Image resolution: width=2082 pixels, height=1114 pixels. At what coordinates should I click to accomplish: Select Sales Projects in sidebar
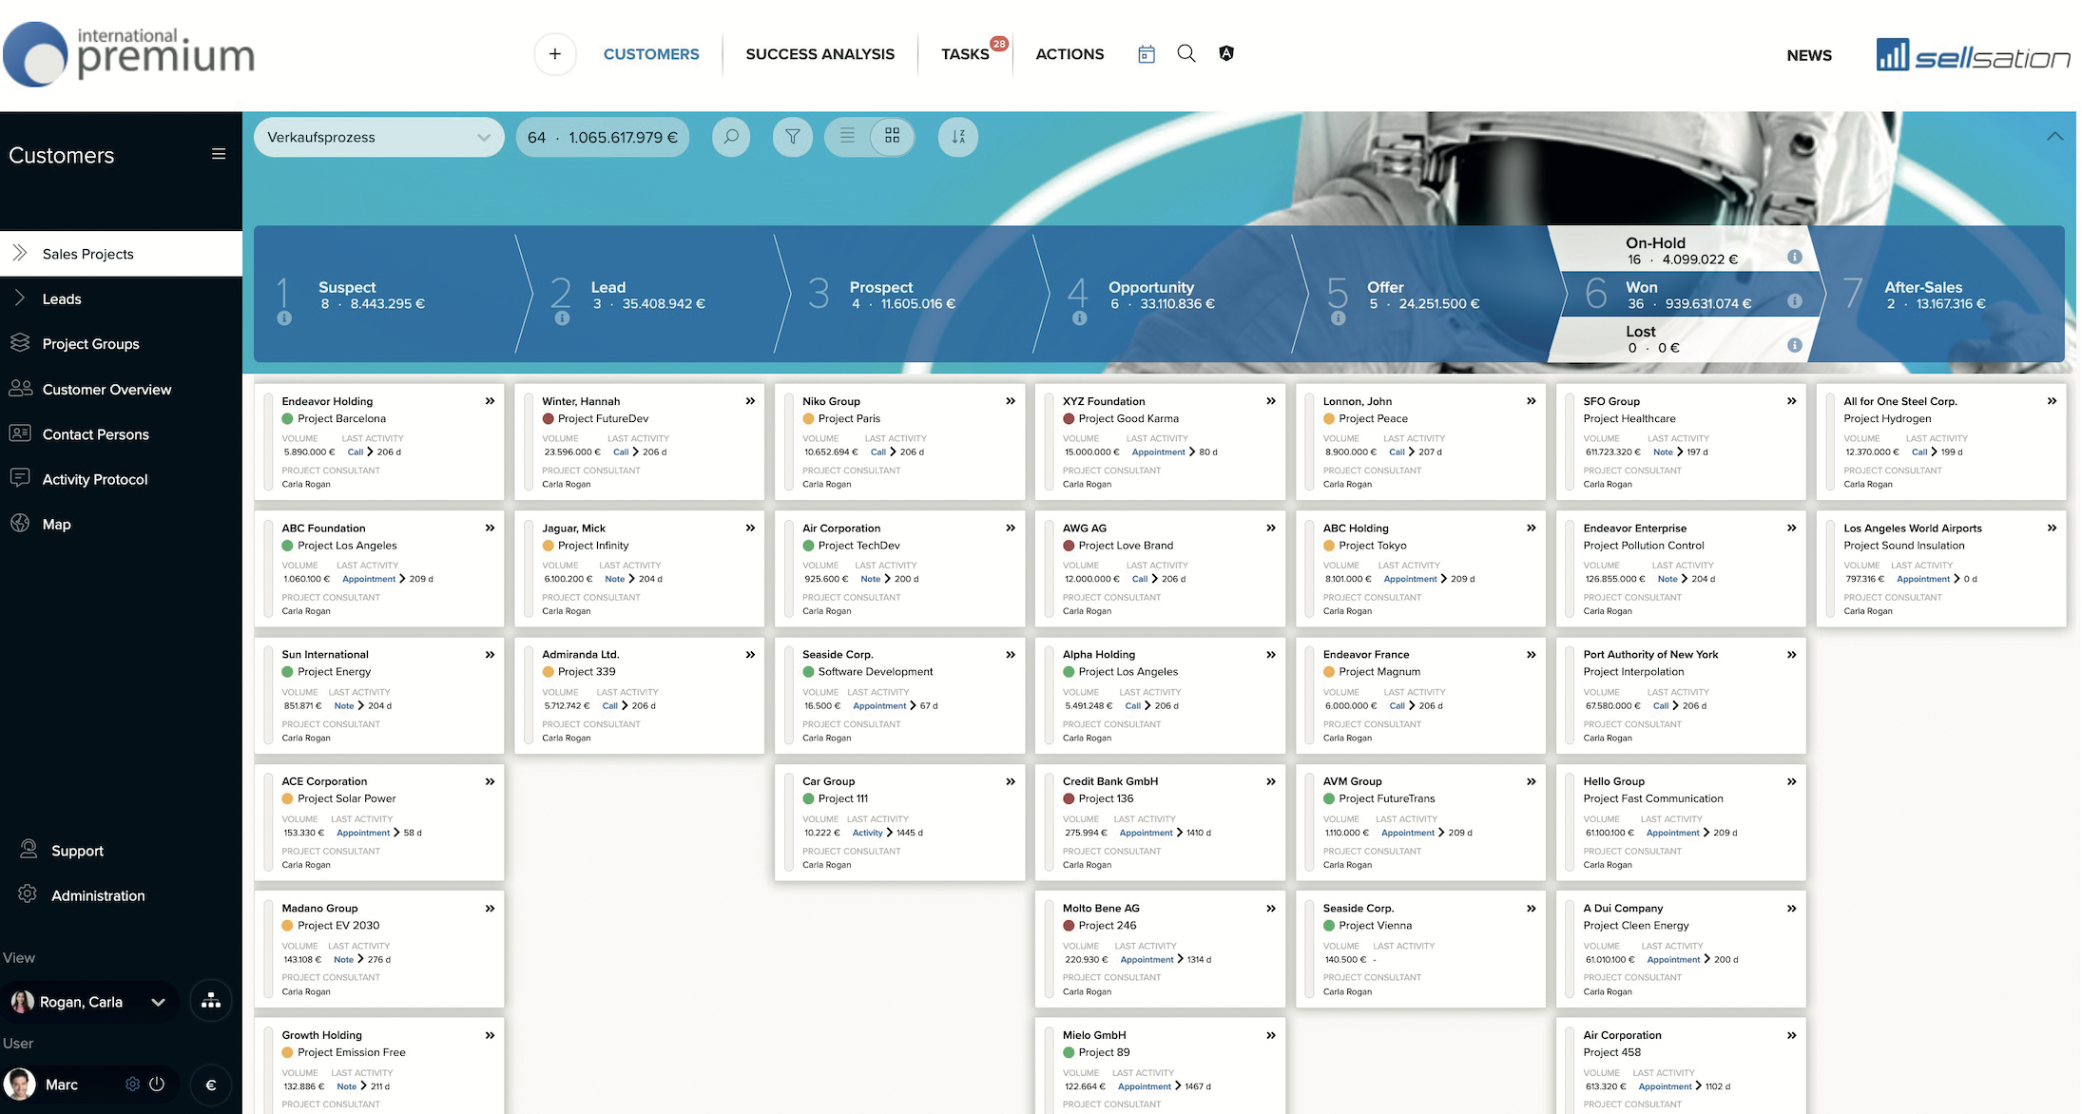(121, 254)
